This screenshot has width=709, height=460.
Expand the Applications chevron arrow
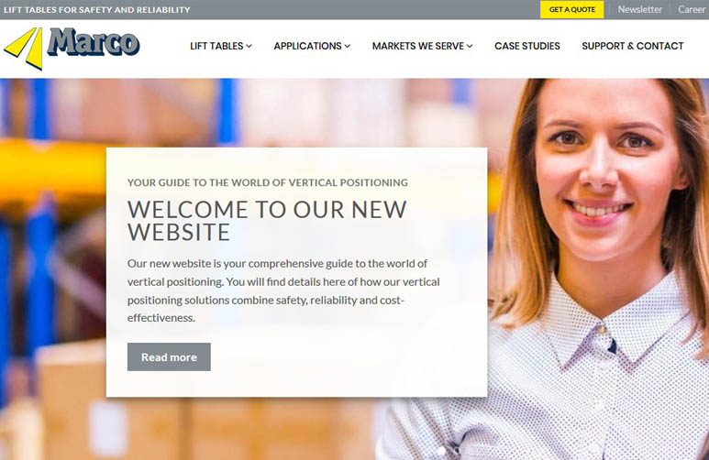click(348, 46)
